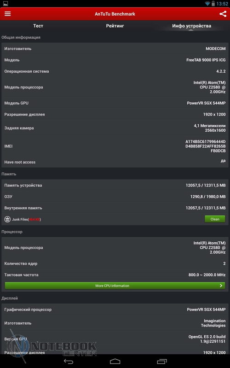The height and width of the screenshot is (368, 230).
Task: Select the IMEI row
Action: (115, 146)
